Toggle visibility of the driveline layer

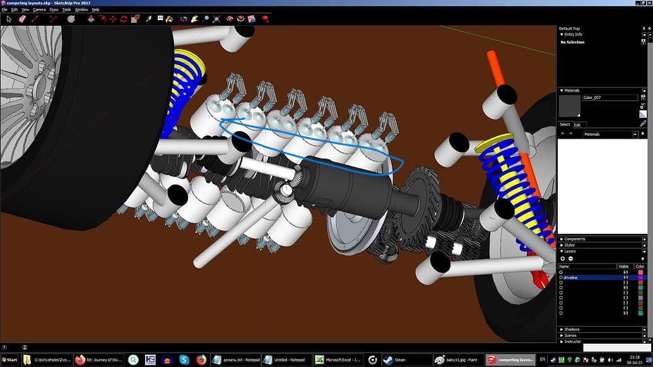(626, 277)
